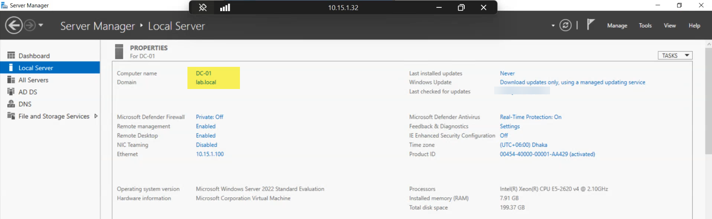Click scrollbar up arrow
The height and width of the screenshot is (219, 712).
pos(708,43)
